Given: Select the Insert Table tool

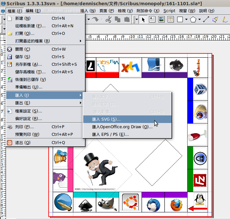Looking at the screenshot, I should click(x=170, y=19).
